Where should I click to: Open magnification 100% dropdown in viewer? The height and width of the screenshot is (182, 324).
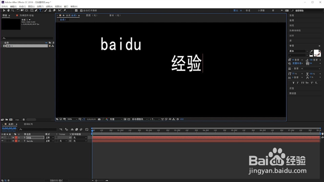[x=72, y=119]
